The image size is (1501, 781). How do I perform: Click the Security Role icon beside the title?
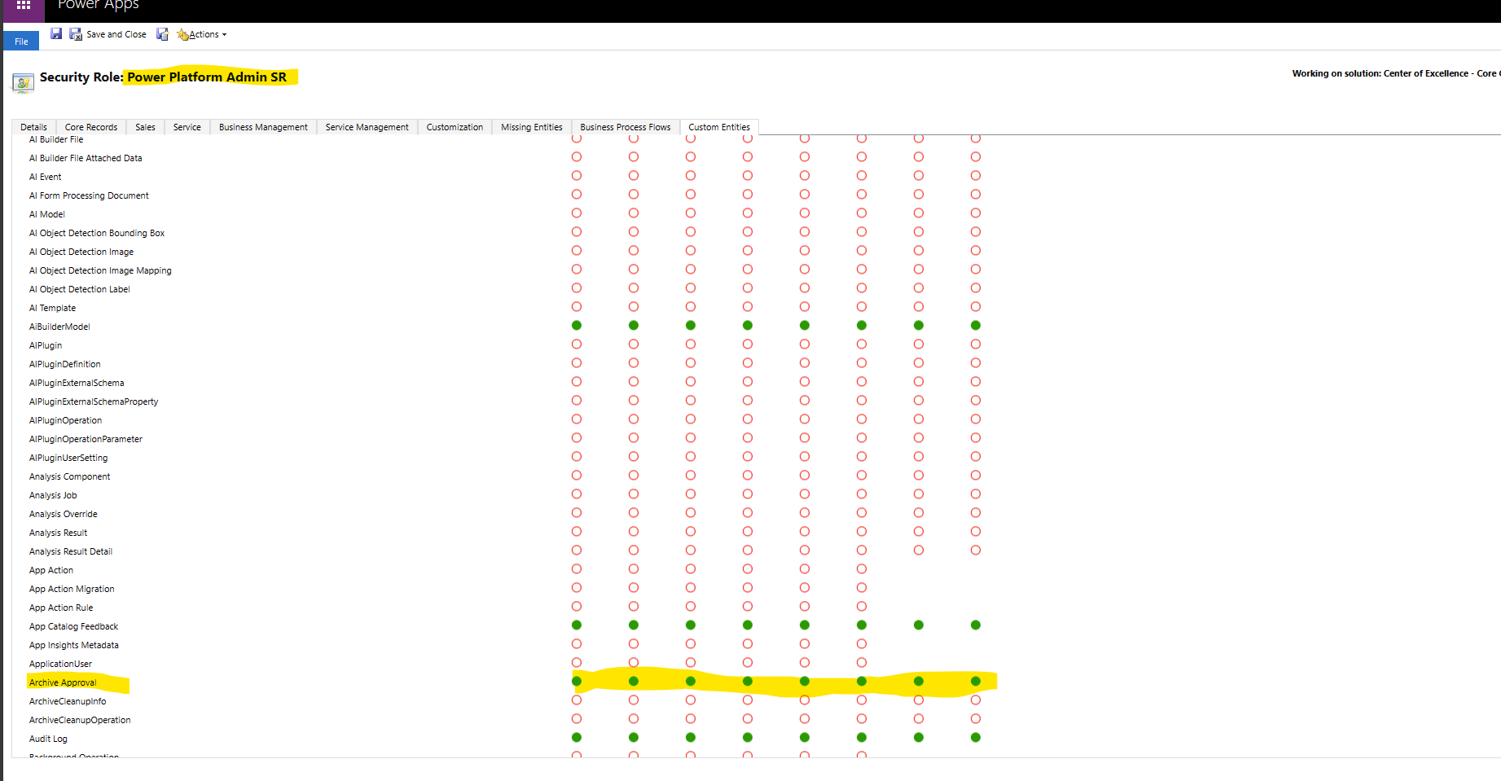(22, 81)
